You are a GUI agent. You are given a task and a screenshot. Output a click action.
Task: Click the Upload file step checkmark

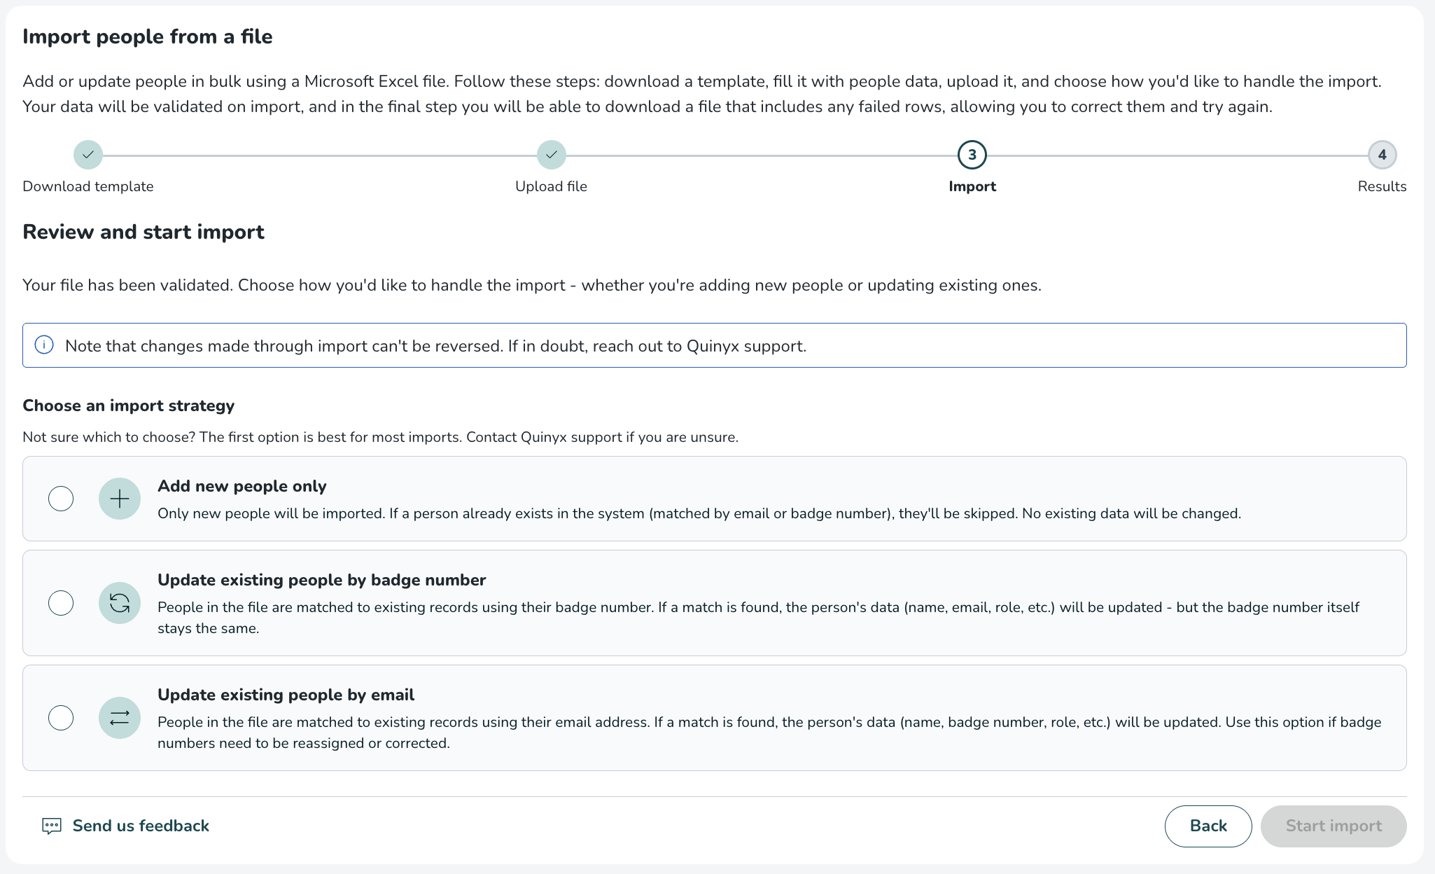pos(552,155)
